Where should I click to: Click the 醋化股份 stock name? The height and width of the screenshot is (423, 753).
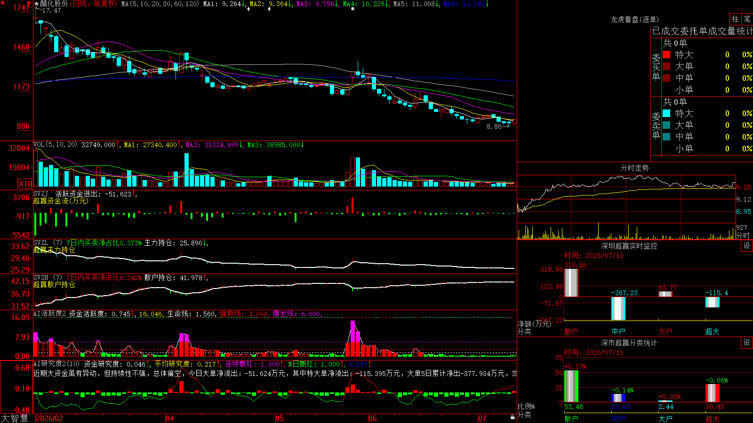[54, 4]
